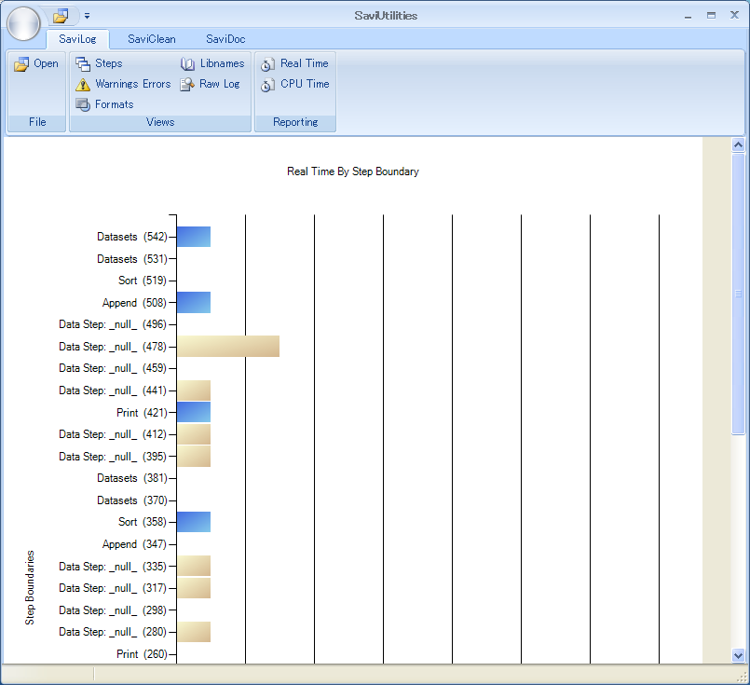The image size is (750, 685).
Task: Click the 'Append (508)' axis label
Action: click(134, 303)
